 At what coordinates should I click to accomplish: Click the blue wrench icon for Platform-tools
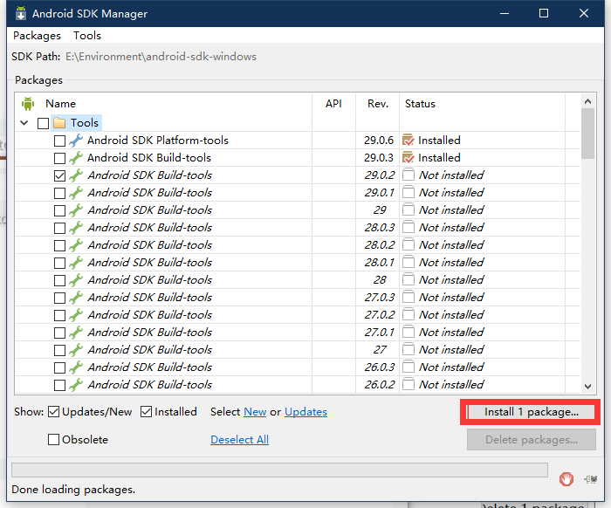(x=76, y=141)
